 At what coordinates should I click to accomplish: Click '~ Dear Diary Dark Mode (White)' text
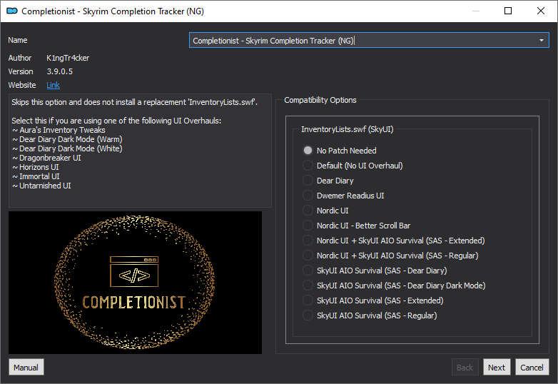[x=67, y=148]
